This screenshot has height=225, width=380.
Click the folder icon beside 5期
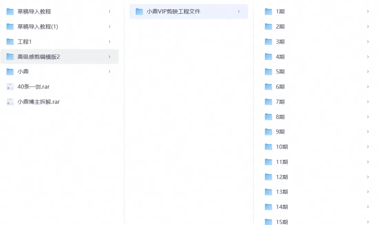[268, 72]
